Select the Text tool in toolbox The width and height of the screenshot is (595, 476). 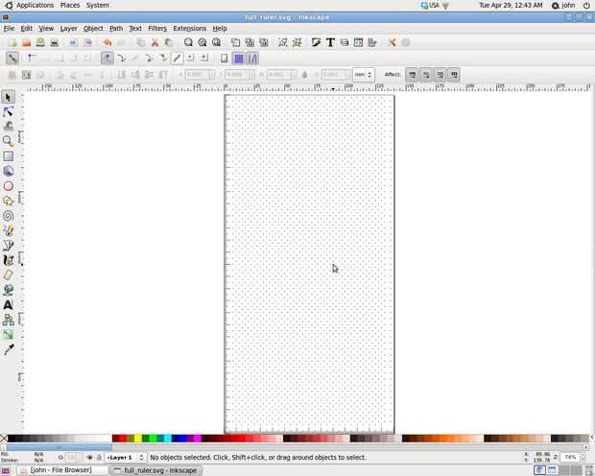[x=9, y=304]
